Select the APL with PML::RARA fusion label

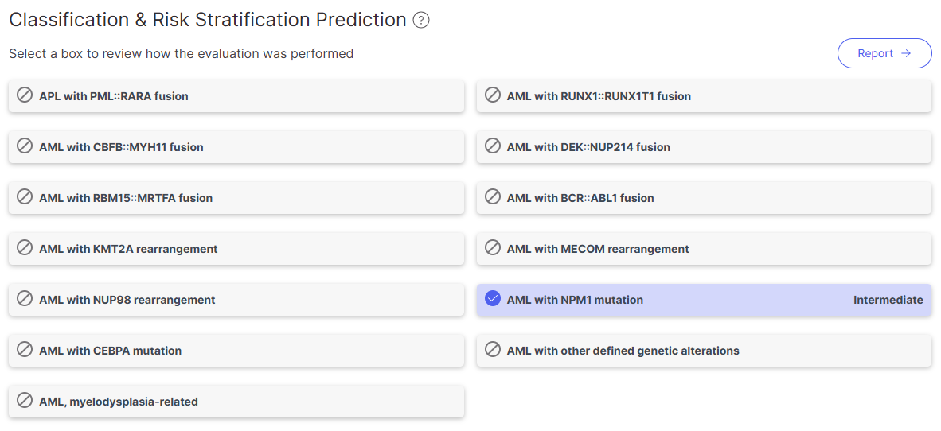tap(114, 96)
